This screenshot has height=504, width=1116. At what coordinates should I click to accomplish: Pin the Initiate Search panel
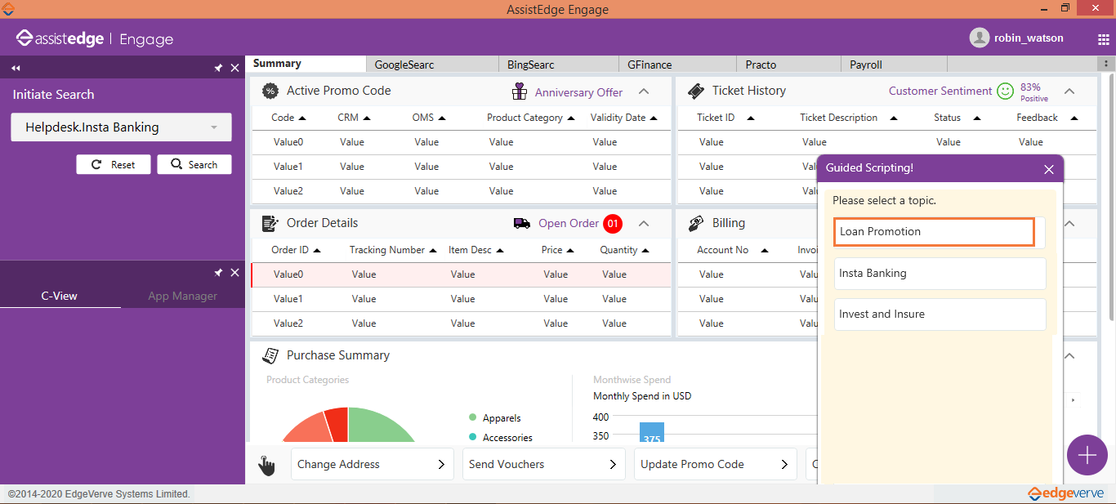pos(218,68)
